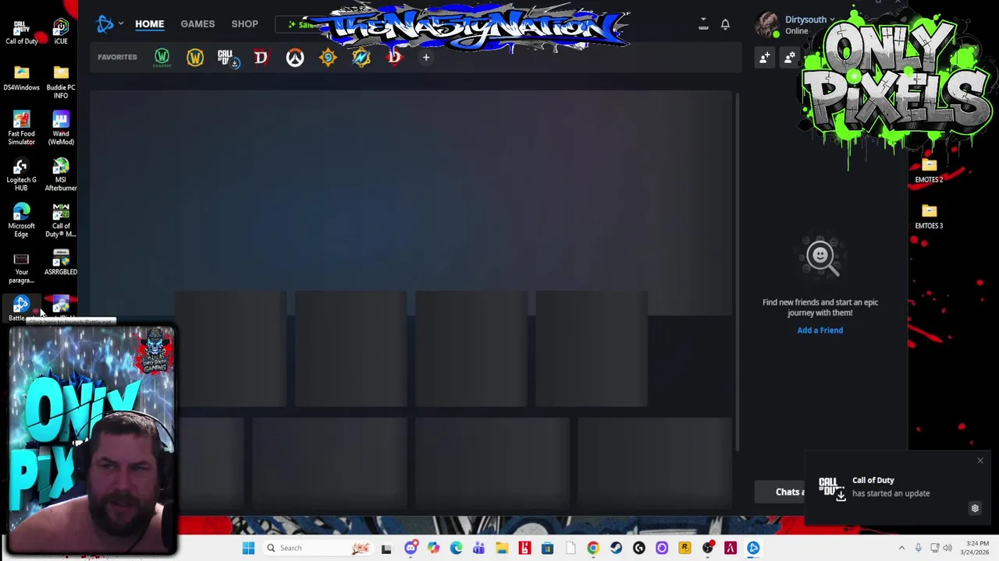The height and width of the screenshot is (561, 999).
Task: Select iCUE desktop shortcut
Action: 61,31
